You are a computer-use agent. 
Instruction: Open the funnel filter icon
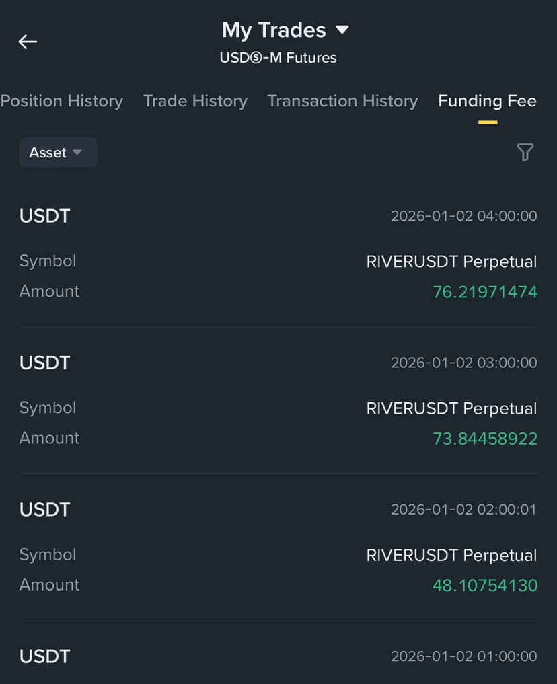pyautogui.click(x=525, y=152)
